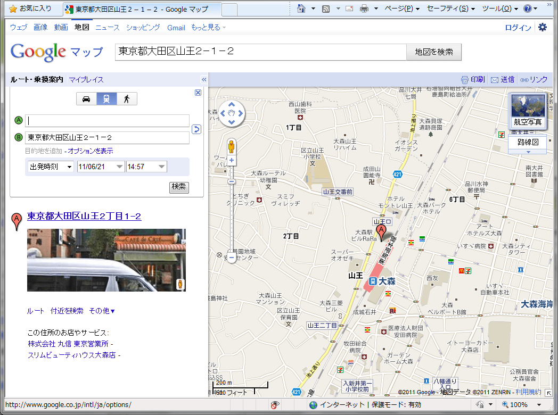
Task: Click the browser print icon
Action: pos(364,9)
